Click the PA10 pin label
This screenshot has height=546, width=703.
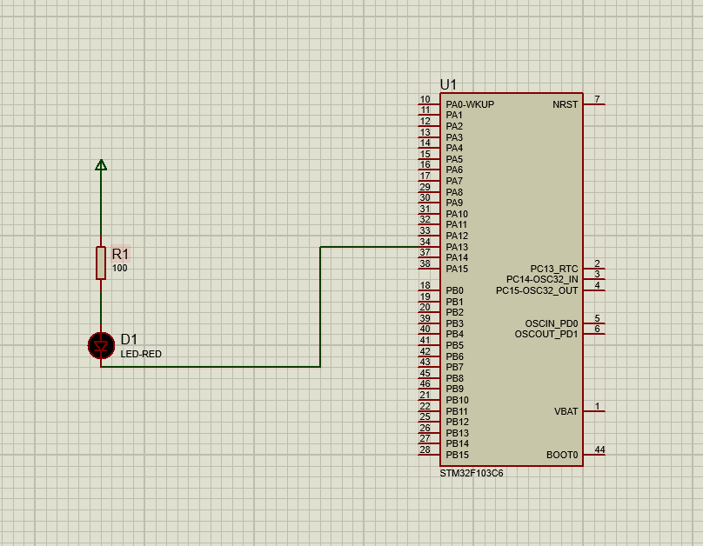(x=457, y=214)
